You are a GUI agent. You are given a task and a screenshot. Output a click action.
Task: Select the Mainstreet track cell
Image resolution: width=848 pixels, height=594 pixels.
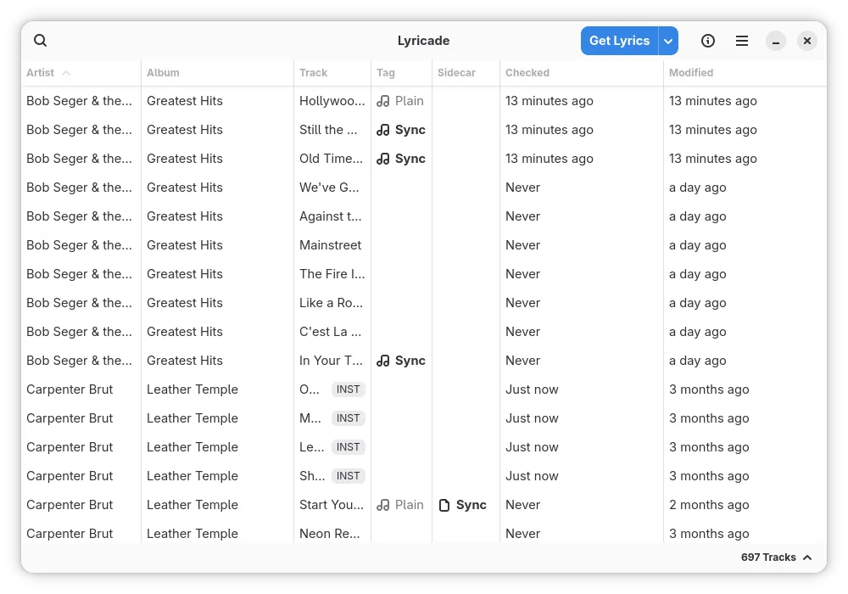(331, 245)
